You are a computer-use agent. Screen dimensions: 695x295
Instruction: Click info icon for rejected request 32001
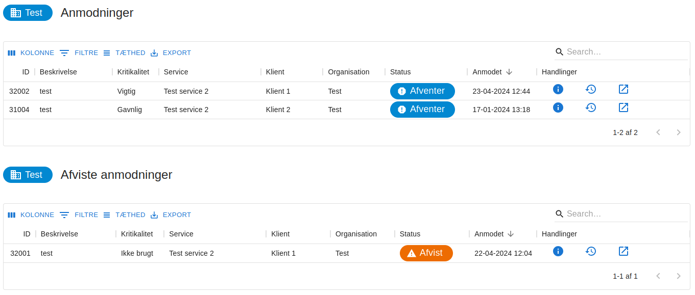(558, 251)
